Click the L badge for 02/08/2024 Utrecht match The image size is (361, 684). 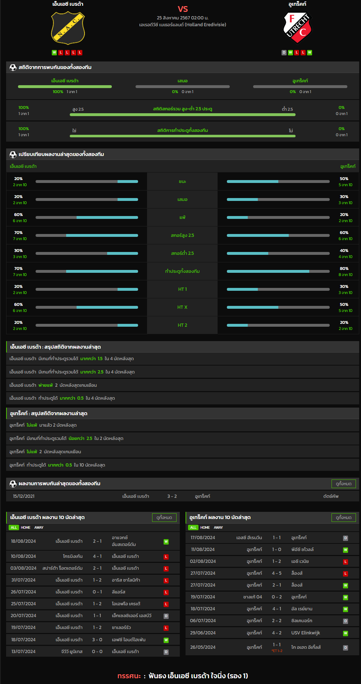(346, 562)
